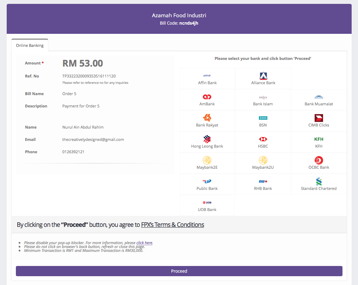Click the 'BSN' text label

coord(263,125)
